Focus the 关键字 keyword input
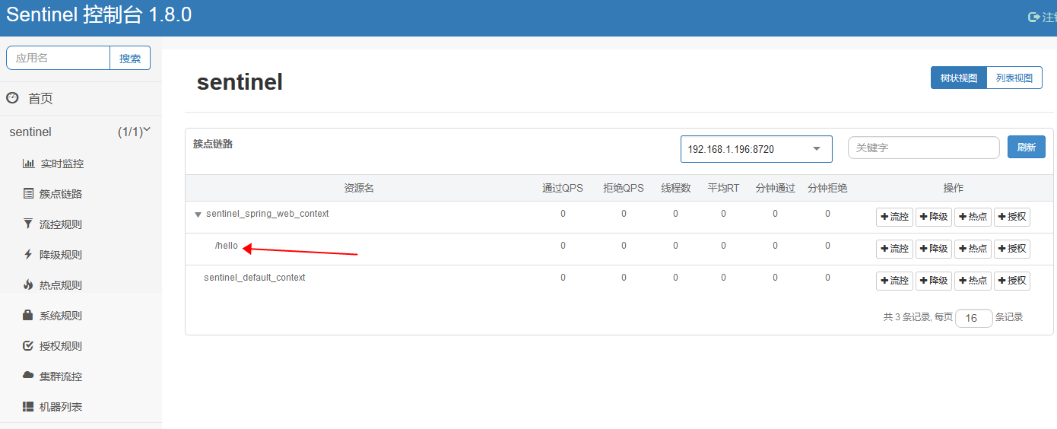This screenshot has width=1057, height=429. coord(924,148)
